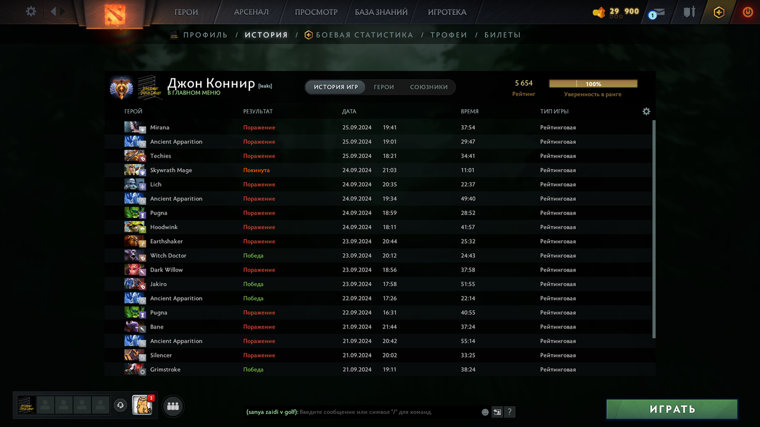Click the Skywrath Mage hero portrait

point(135,170)
